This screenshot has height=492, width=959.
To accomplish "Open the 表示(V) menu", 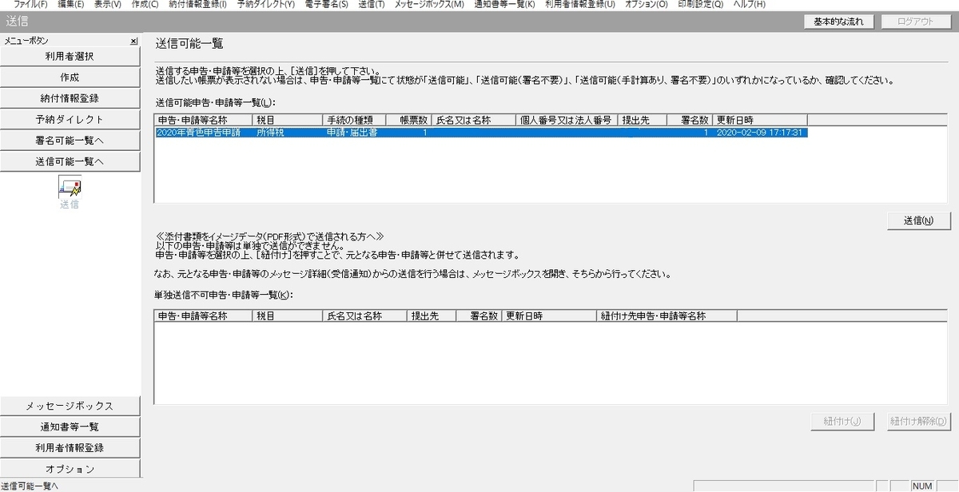I will click(108, 5).
